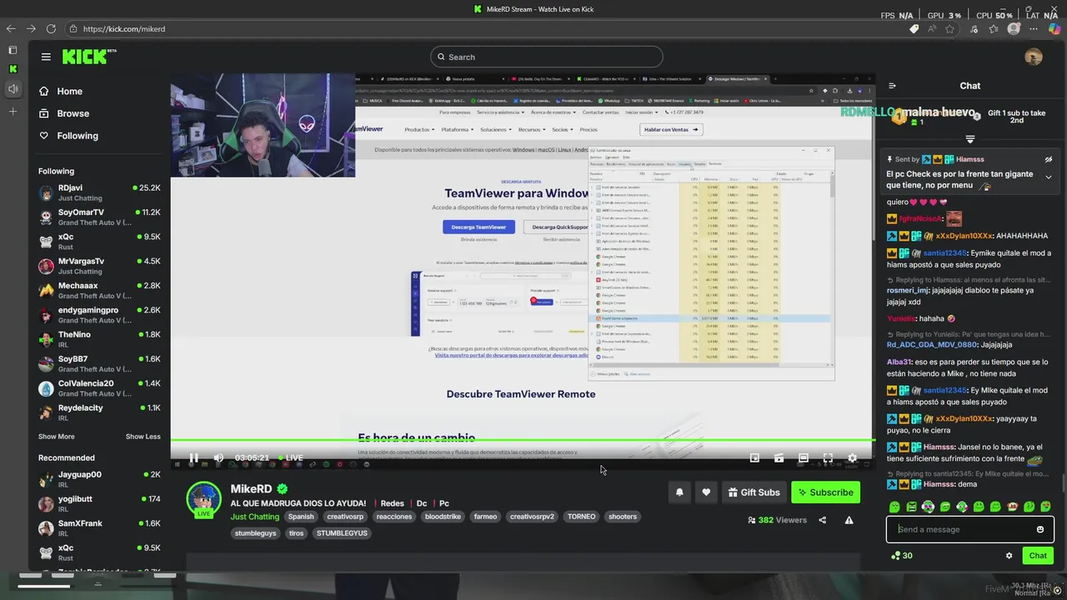
Task: Open RDjavi channel in Following list
Action: click(x=99, y=193)
